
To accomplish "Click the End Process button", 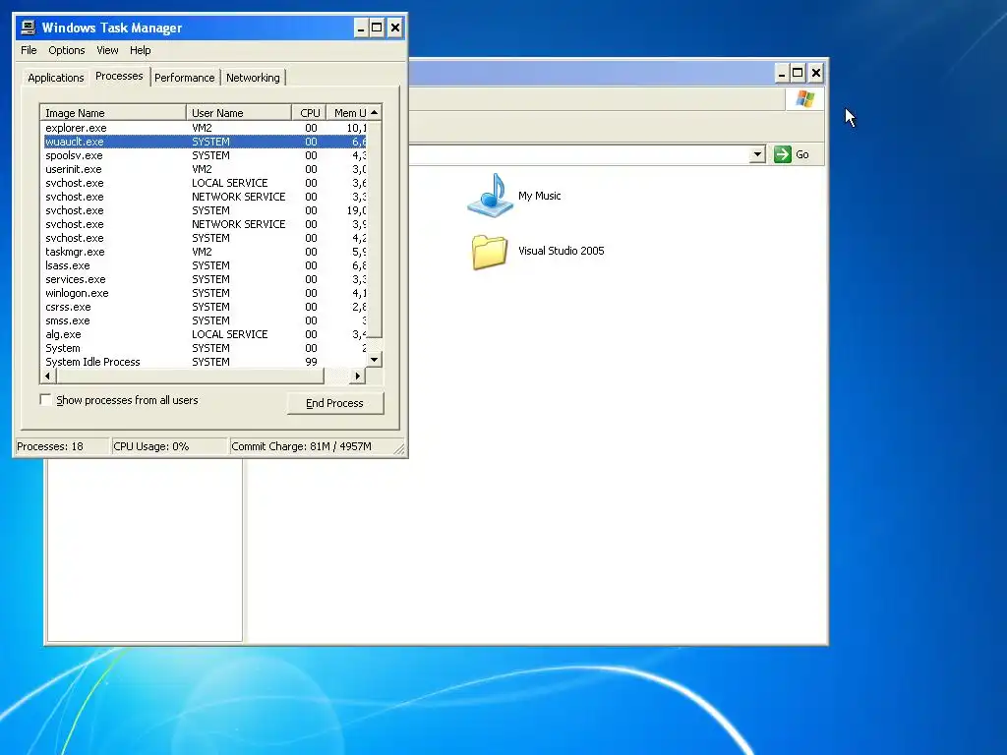I will 335,403.
